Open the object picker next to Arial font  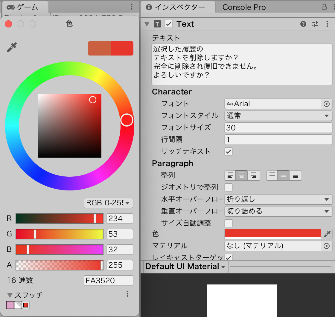tap(326, 104)
